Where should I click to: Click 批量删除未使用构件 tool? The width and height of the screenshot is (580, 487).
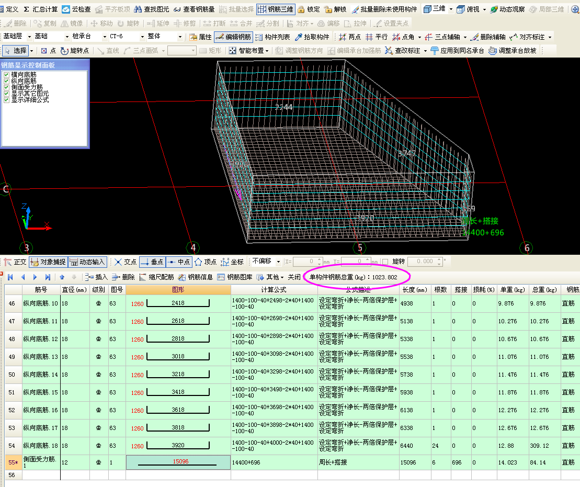tap(384, 9)
